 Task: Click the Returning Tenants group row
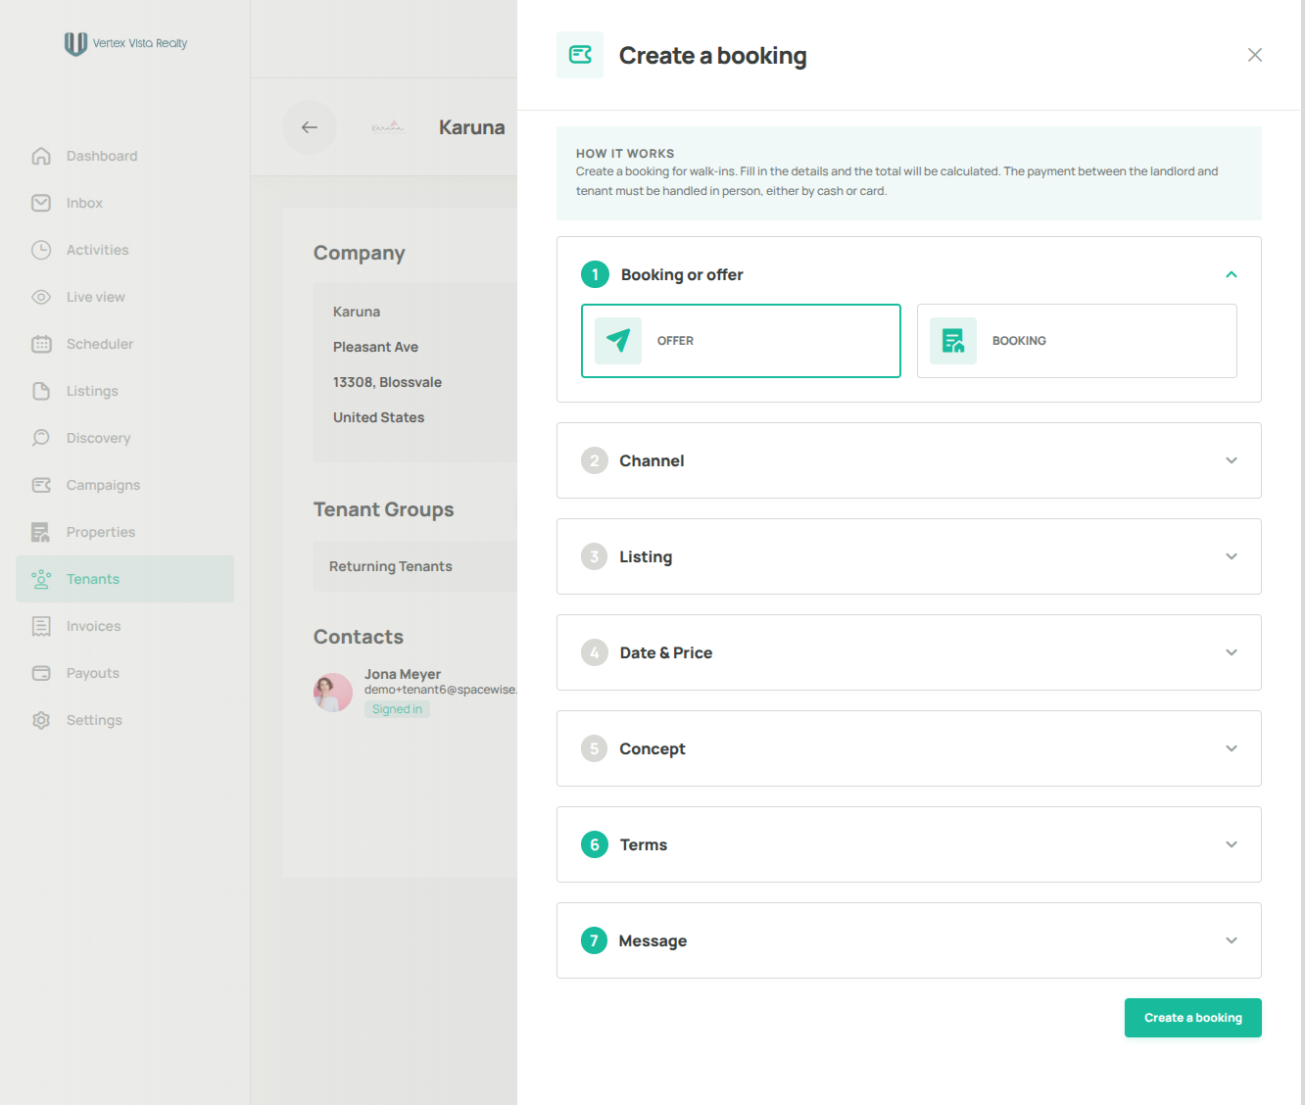click(x=415, y=566)
